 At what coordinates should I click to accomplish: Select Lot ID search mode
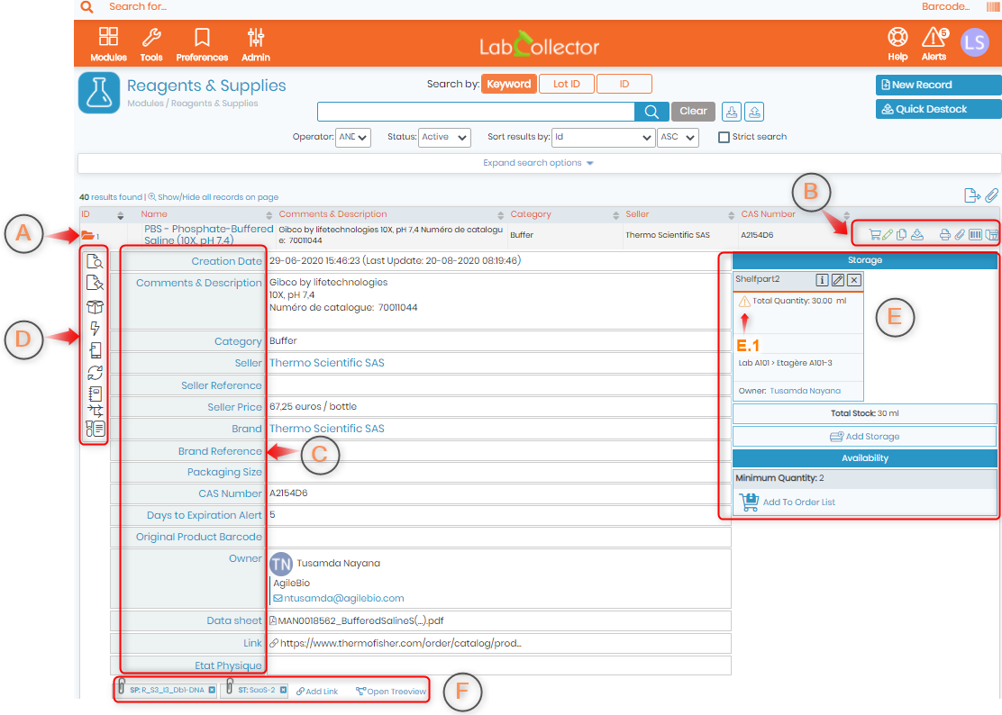click(x=566, y=85)
